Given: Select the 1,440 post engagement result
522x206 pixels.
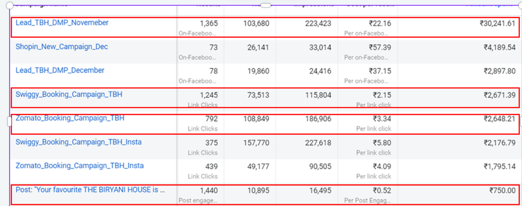Looking at the screenshot, I should pos(209,190).
